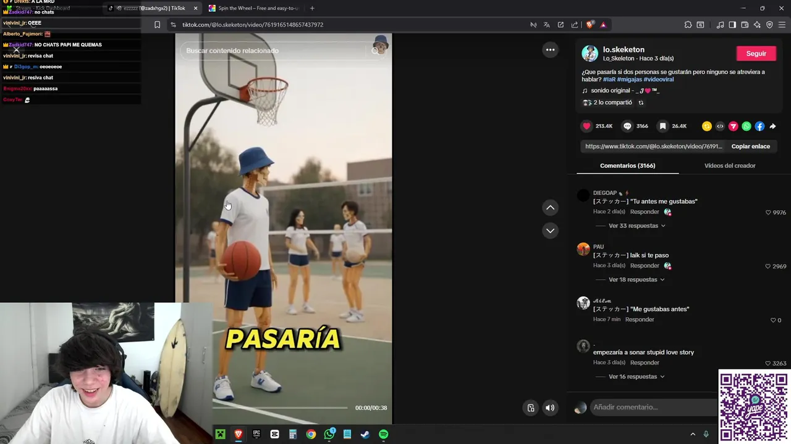Image resolution: width=791 pixels, height=444 pixels.
Task: Open Epic Games launcher from taskbar
Action: [x=256, y=434]
